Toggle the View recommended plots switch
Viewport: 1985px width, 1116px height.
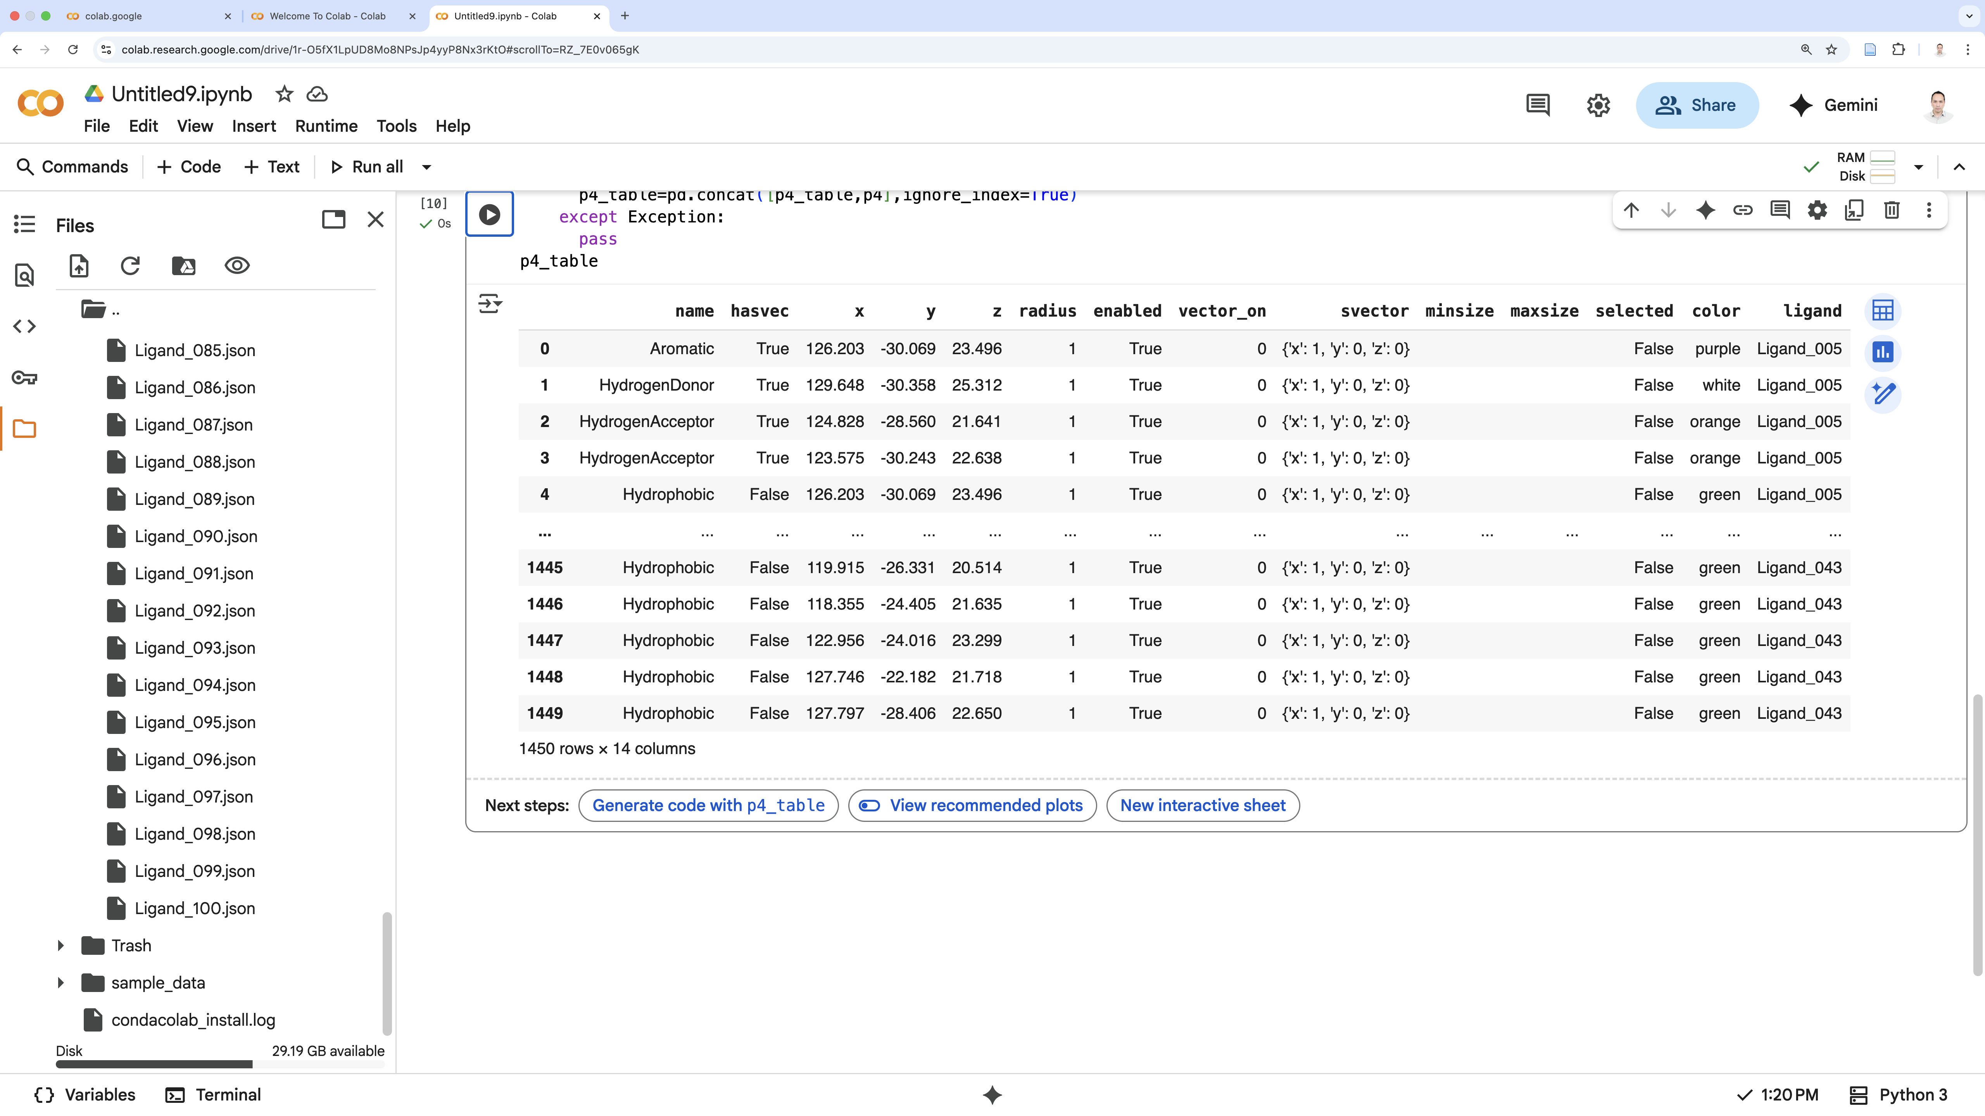coord(870,806)
